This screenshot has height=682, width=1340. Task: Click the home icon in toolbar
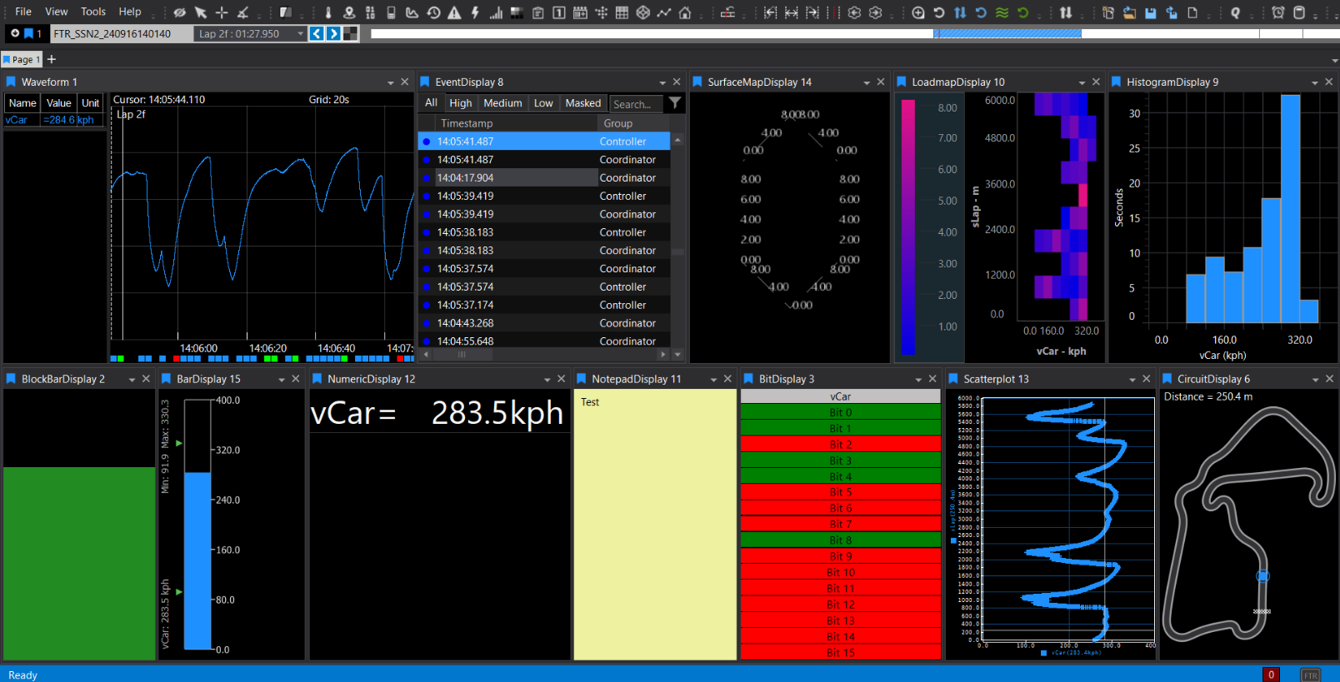(x=685, y=12)
